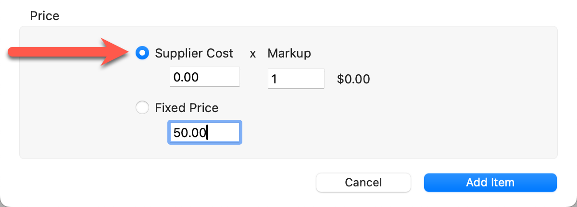Click the "Fixed Price" label text
Viewport: 577px width, 207px height.
point(187,108)
